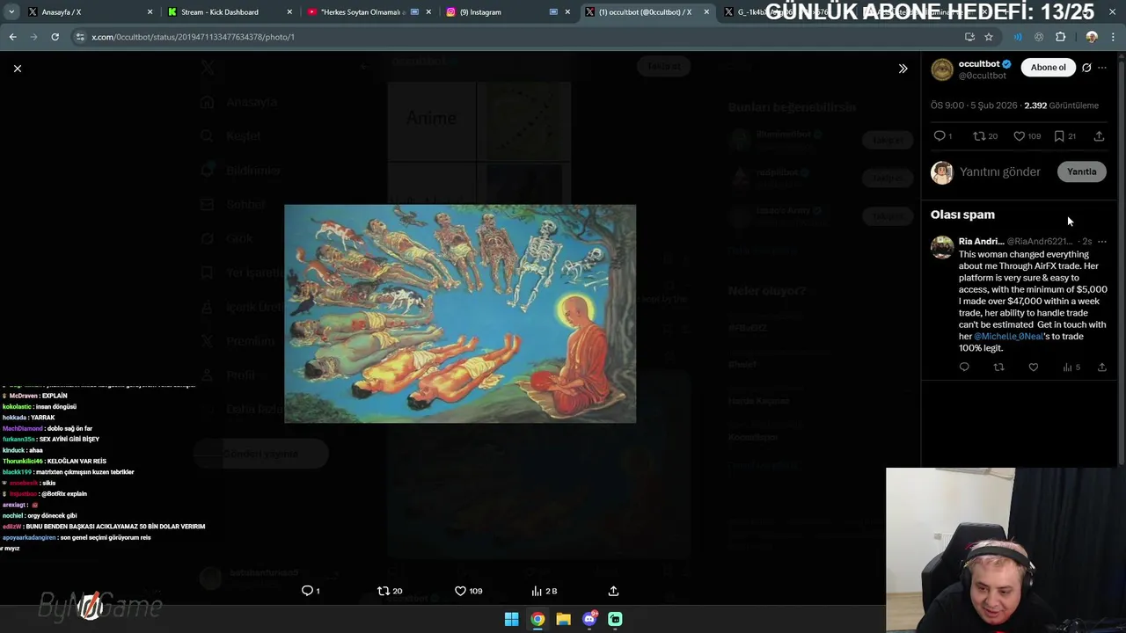Open Chrome profile avatar

(x=1092, y=37)
